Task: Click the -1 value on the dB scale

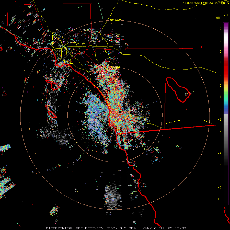Action: 220,120
